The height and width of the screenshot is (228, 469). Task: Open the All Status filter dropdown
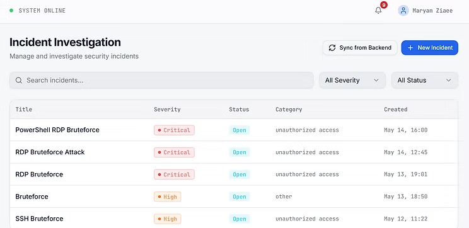click(x=425, y=80)
